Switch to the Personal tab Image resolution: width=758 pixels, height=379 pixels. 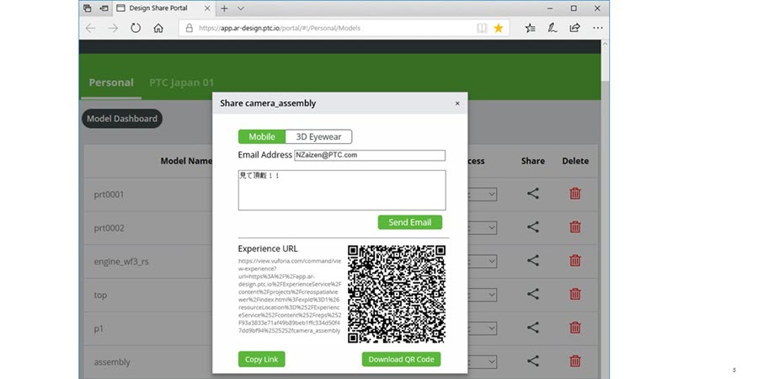pyautogui.click(x=111, y=83)
